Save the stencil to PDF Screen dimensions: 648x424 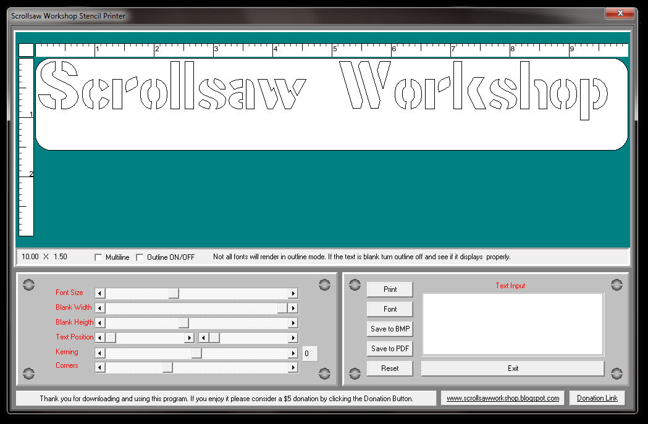pyautogui.click(x=389, y=348)
